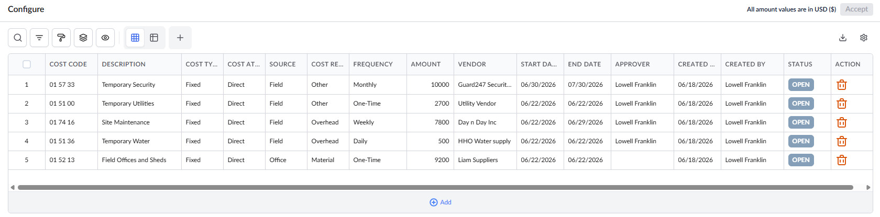Delete the Temporary Security row

point(842,85)
